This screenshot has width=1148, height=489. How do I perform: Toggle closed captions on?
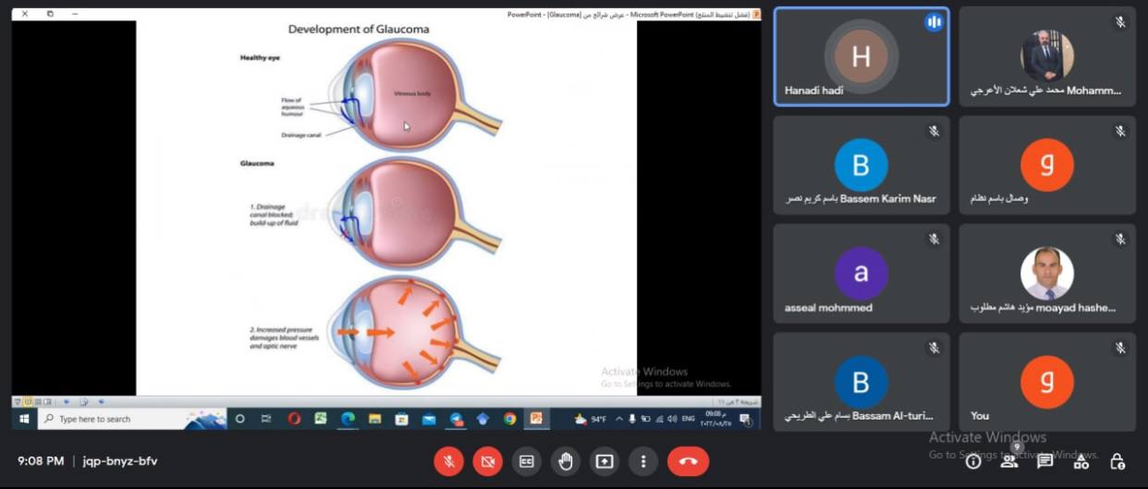coord(527,461)
